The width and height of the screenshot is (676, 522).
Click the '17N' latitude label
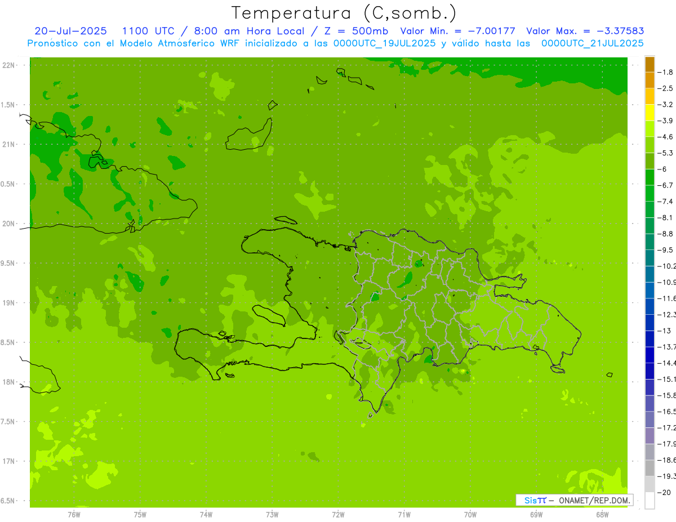point(9,462)
